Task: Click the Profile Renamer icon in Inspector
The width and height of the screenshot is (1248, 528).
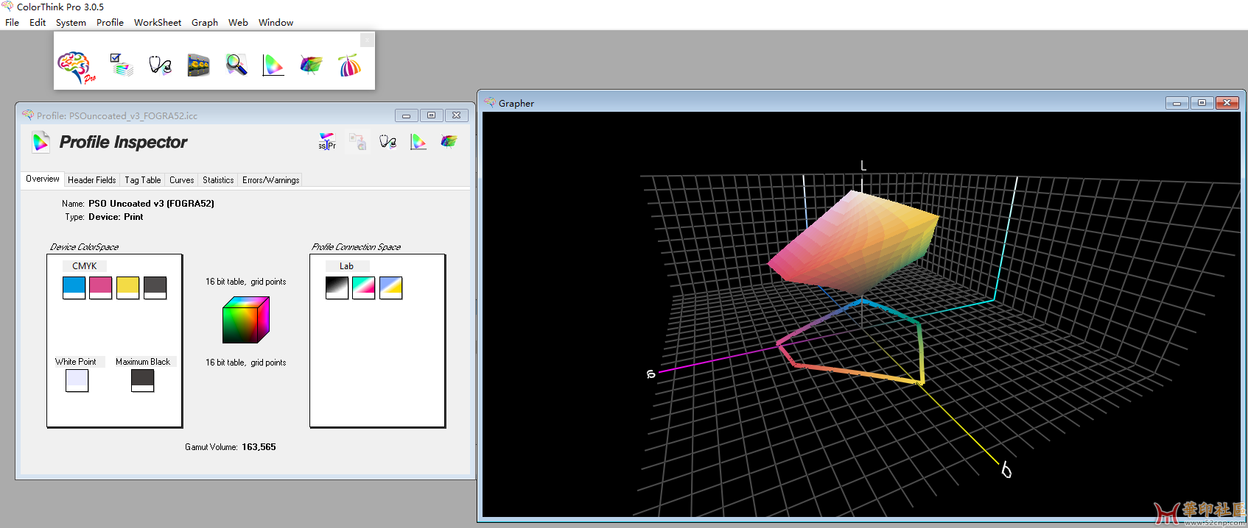Action: pyautogui.click(x=327, y=141)
